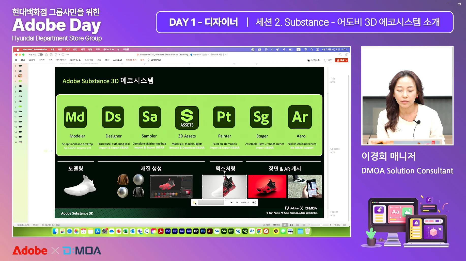Screen dimensions: 466x261
Task: Expand the 공유 share dropdown
Action: (346, 60)
